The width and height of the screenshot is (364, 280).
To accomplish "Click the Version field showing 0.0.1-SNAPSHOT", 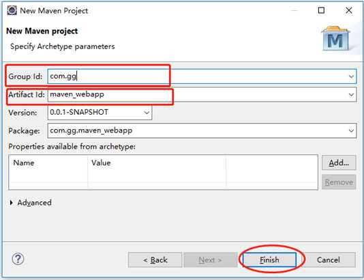I will tap(100, 113).
